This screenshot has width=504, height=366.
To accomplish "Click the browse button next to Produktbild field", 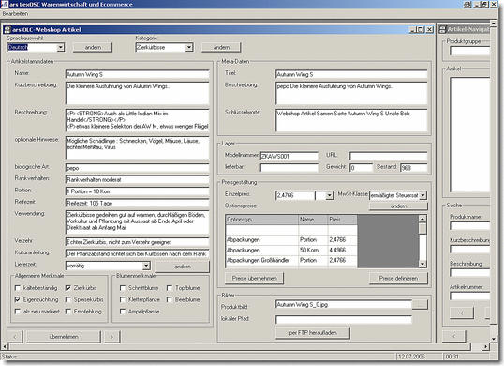I will 420,304.
